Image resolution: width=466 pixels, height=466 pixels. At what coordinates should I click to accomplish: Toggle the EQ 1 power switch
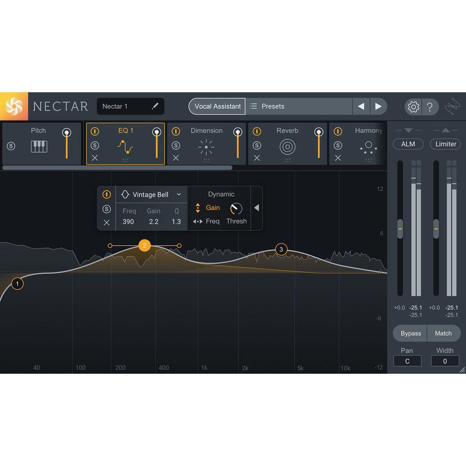click(95, 131)
